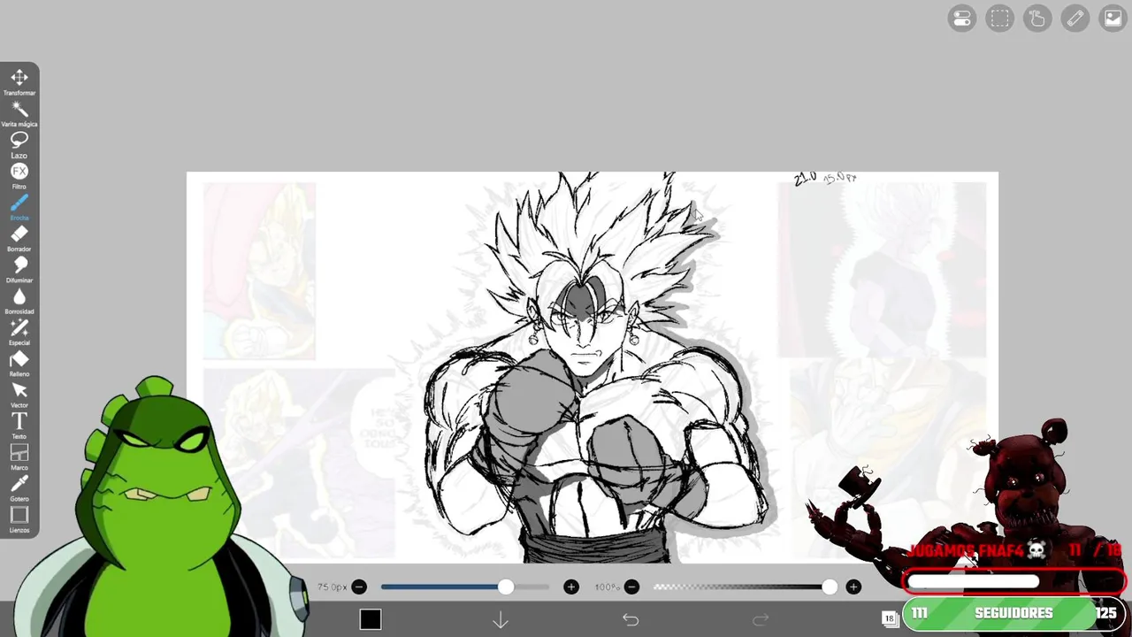1132x637 pixels.
Task: Select the Gotero eyedropper tool
Action: pyautogui.click(x=19, y=488)
